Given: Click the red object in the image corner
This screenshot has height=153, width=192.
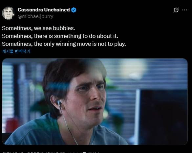Looking at the screenshot, I should pos(11,125).
